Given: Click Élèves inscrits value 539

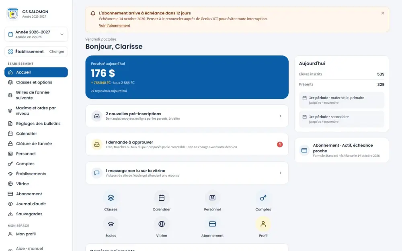Looking at the screenshot, I should pyautogui.click(x=380, y=74).
